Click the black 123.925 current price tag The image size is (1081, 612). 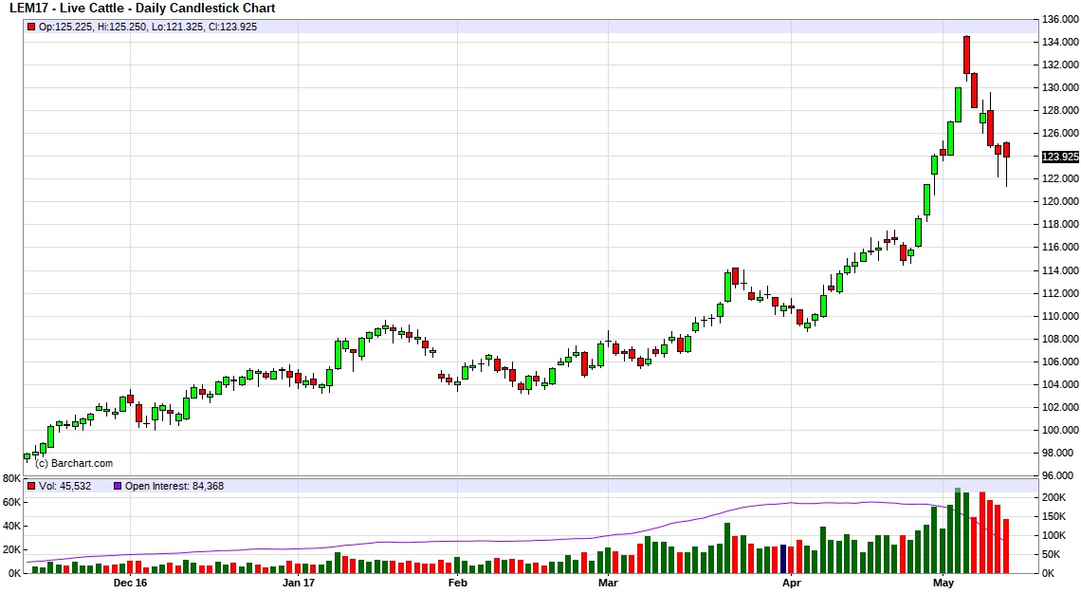(1059, 157)
